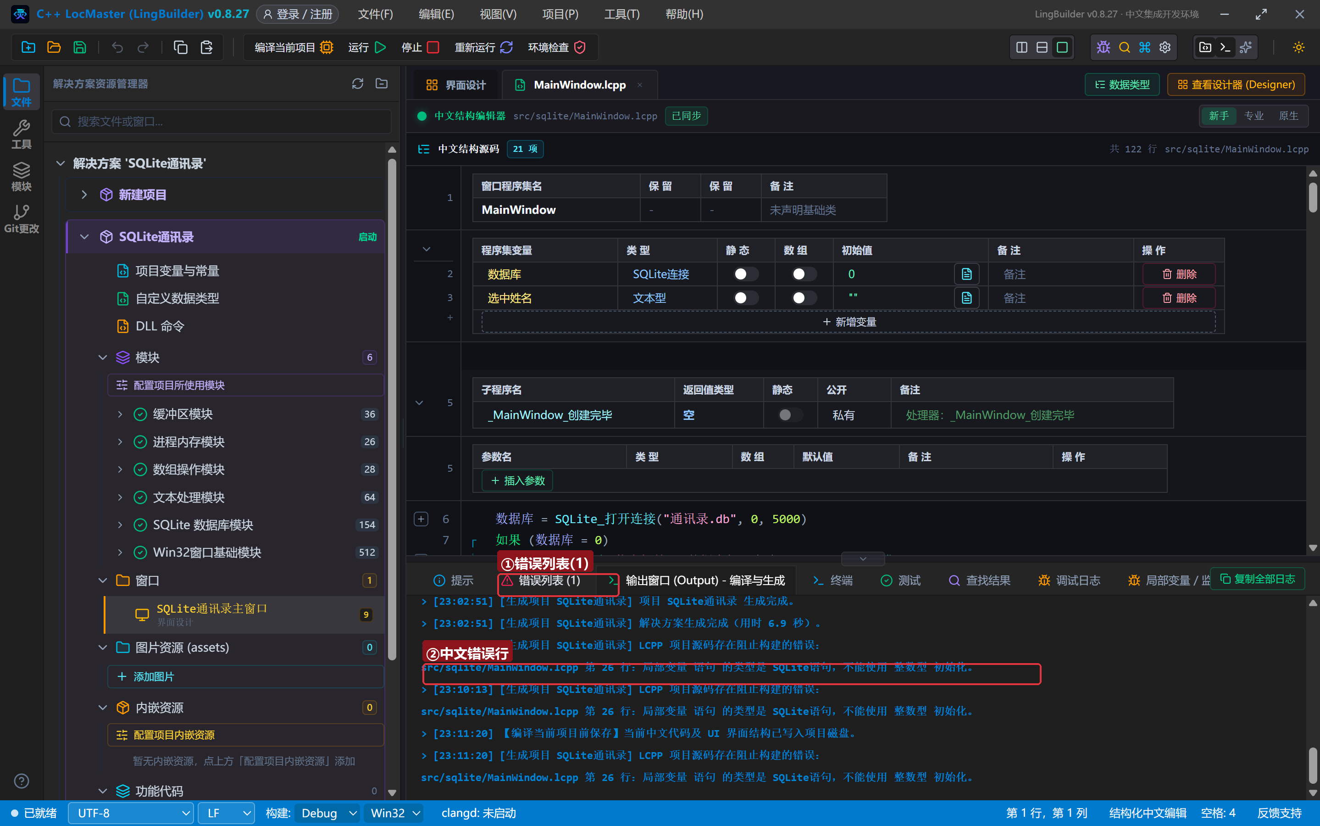Image resolution: width=1320 pixels, height=826 pixels.
Task: Click the undo arrow icon
Action: click(x=117, y=48)
